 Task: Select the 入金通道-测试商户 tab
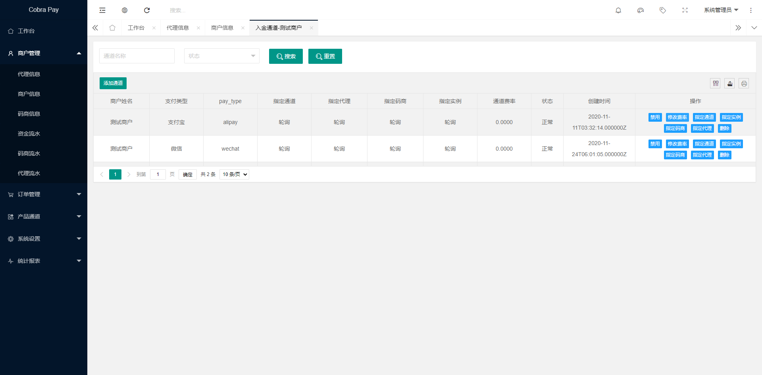pos(279,28)
